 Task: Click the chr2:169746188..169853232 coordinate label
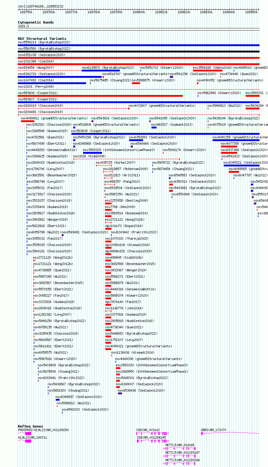(41, 6)
